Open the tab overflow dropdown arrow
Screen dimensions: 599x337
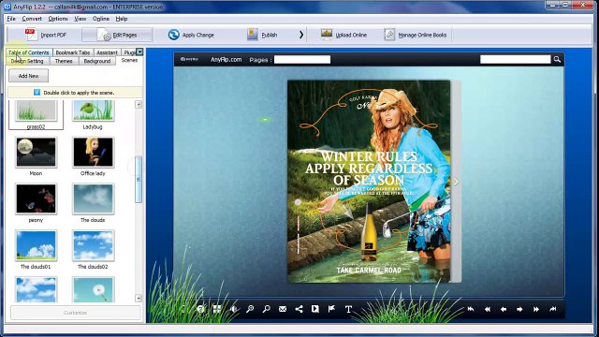point(139,51)
